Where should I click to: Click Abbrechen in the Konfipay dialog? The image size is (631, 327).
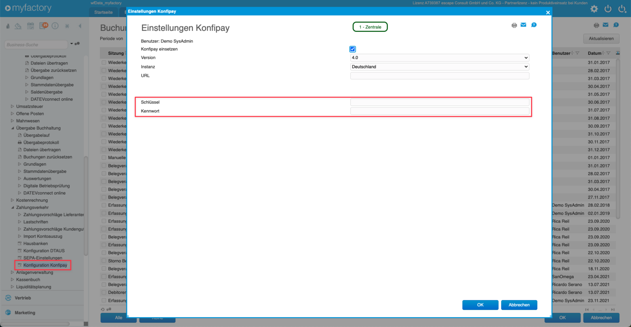pyautogui.click(x=519, y=305)
